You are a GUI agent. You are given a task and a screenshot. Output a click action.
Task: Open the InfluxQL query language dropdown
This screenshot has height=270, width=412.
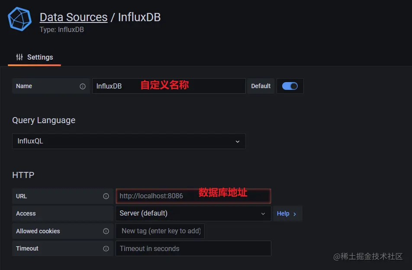[129, 141]
